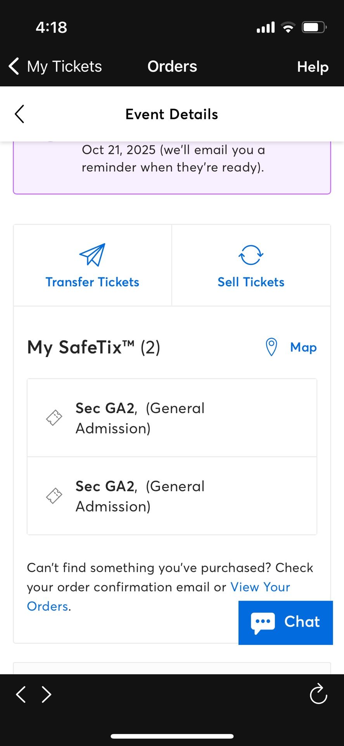Navigate forward using the right browser arrow
The width and height of the screenshot is (344, 746).
coord(46,694)
